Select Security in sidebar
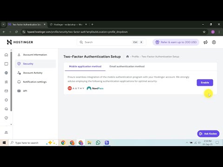 35,64
